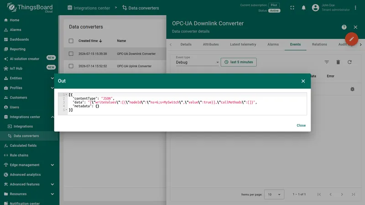The width and height of the screenshot is (365, 205).
Task: Click the Pilot subscription badge
Action: [x=274, y=5]
